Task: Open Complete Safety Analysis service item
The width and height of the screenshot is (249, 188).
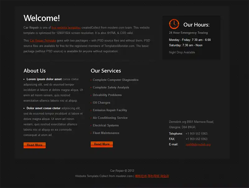Action: (x=111, y=87)
